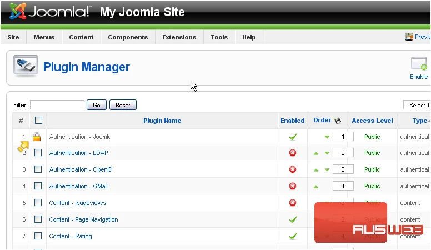Viewport: 431px width, 250px height.
Task: Open the Menus menu
Action: click(x=44, y=37)
